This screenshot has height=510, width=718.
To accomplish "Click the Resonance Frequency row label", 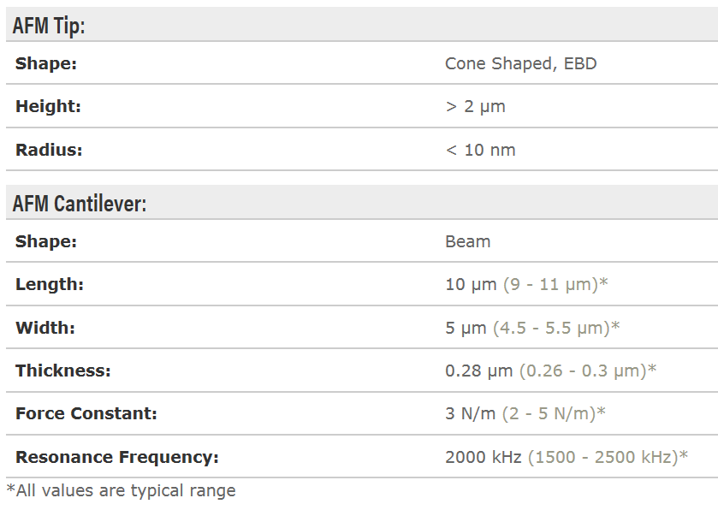I will (117, 457).
